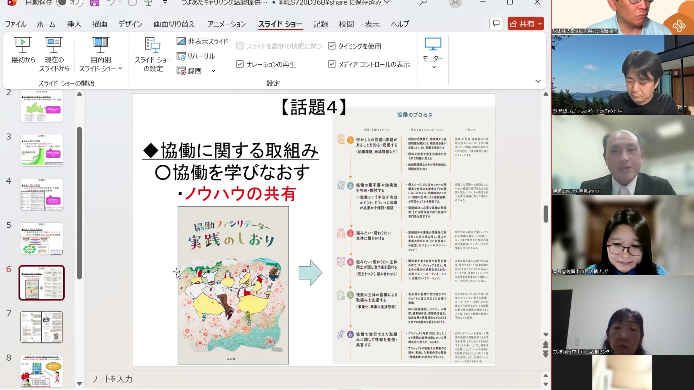Open slideshow settings (スライドショーの設定)

(153, 54)
